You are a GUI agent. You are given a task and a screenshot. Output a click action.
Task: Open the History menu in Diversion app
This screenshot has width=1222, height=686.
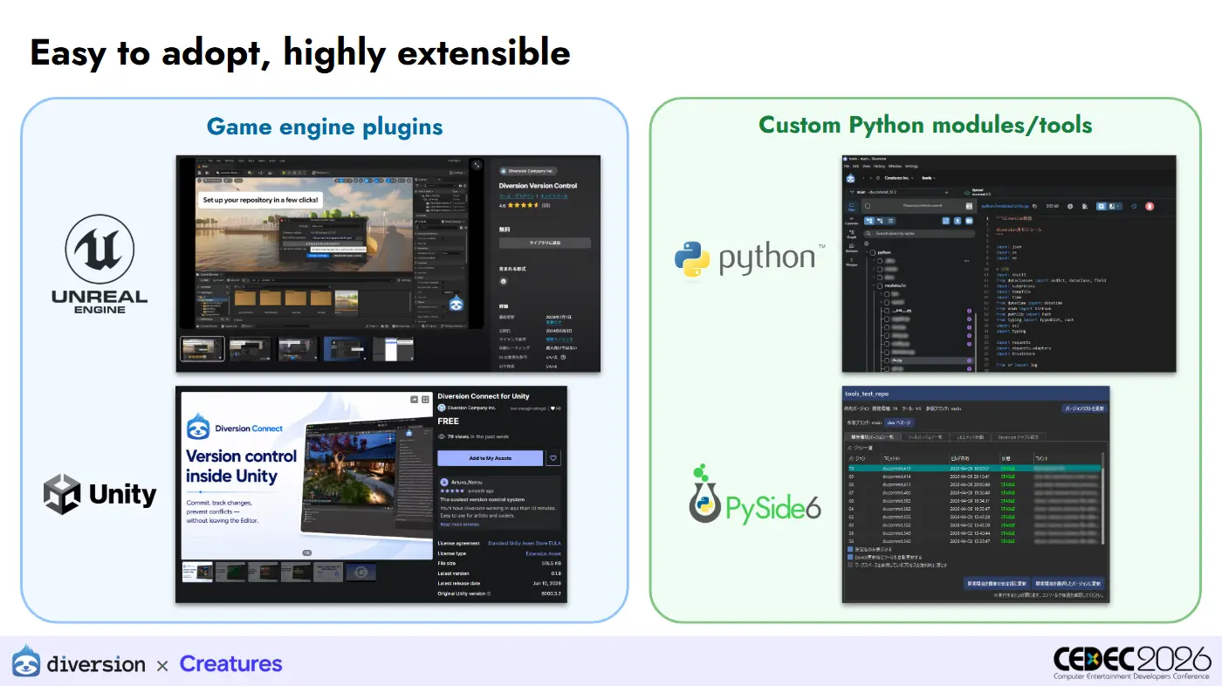pyautogui.click(x=880, y=166)
